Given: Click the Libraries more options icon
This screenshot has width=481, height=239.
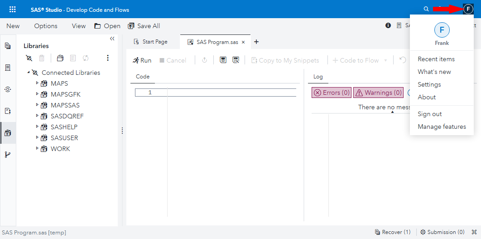Looking at the screenshot, I should point(108,58).
